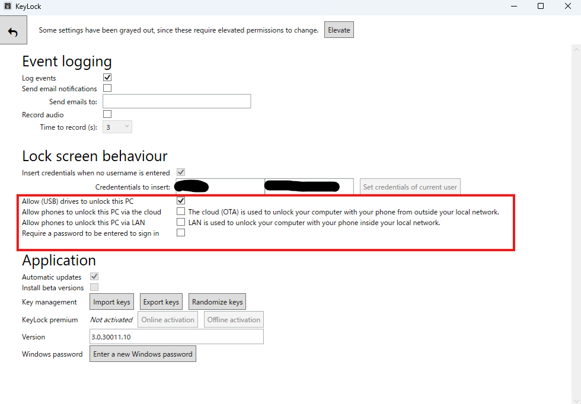Image resolution: width=581 pixels, height=404 pixels.
Task: Click the vertical scrollbar up arrow
Action: pyautogui.click(x=576, y=49)
